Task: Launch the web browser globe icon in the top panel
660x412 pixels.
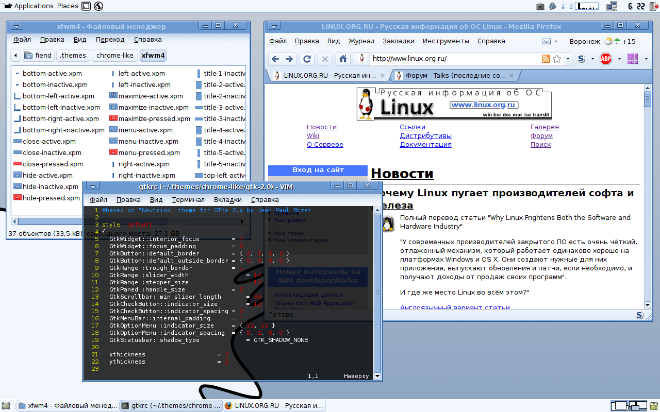Action: point(98,6)
